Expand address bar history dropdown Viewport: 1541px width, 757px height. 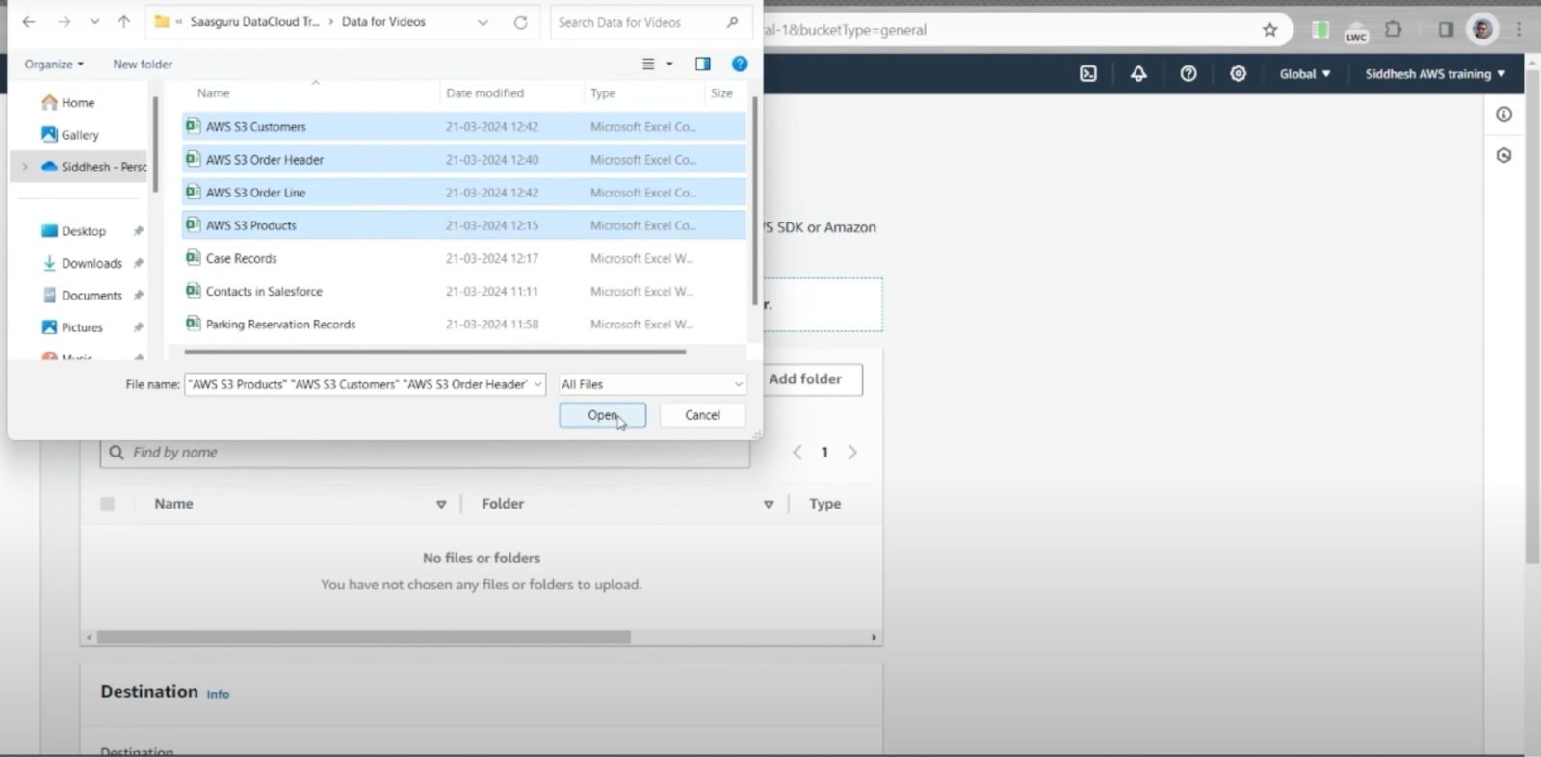483,22
